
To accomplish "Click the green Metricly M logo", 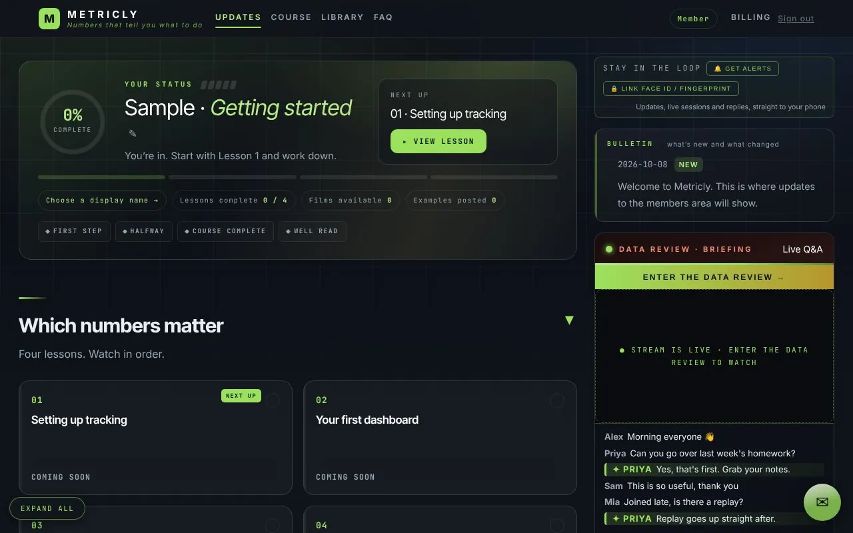I will (x=49, y=19).
